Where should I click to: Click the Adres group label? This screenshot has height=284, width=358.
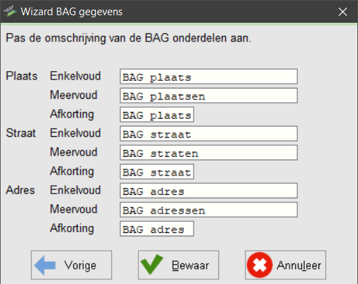coord(21,190)
